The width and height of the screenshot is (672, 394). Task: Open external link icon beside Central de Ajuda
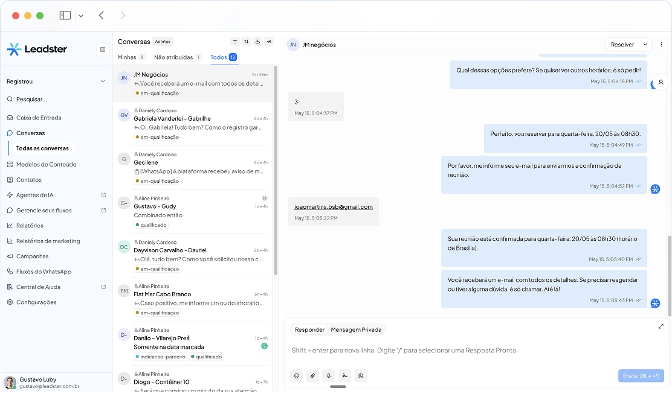[x=103, y=287]
